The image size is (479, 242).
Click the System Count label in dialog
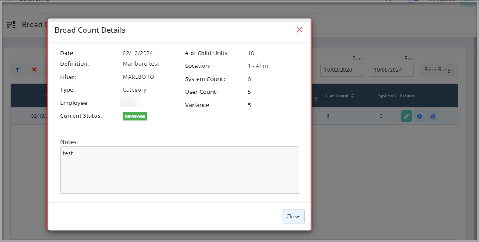tap(205, 79)
